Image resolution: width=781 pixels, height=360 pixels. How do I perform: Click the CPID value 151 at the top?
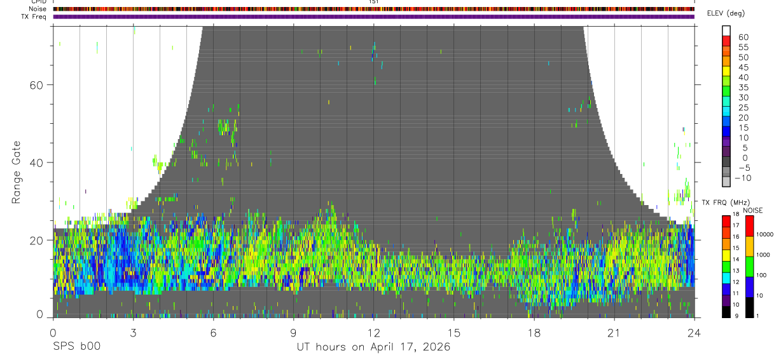373,2
